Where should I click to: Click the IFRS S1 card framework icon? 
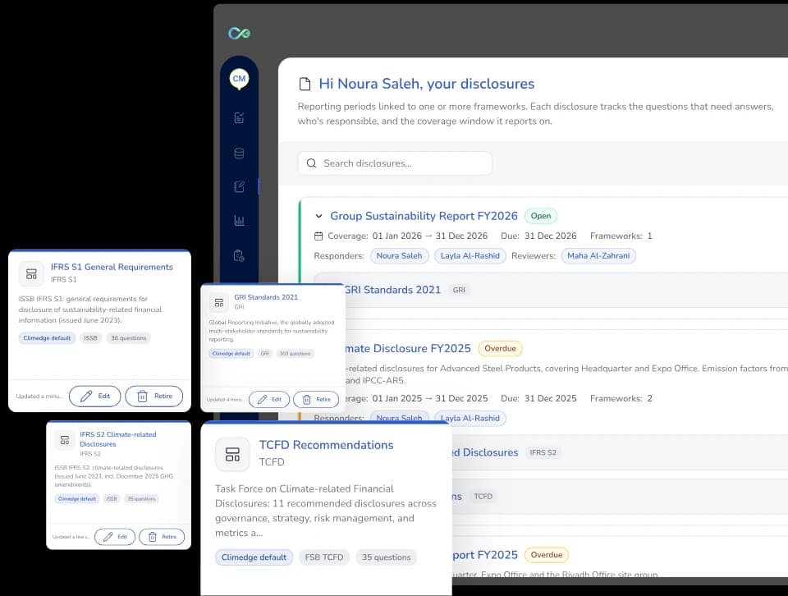31,274
